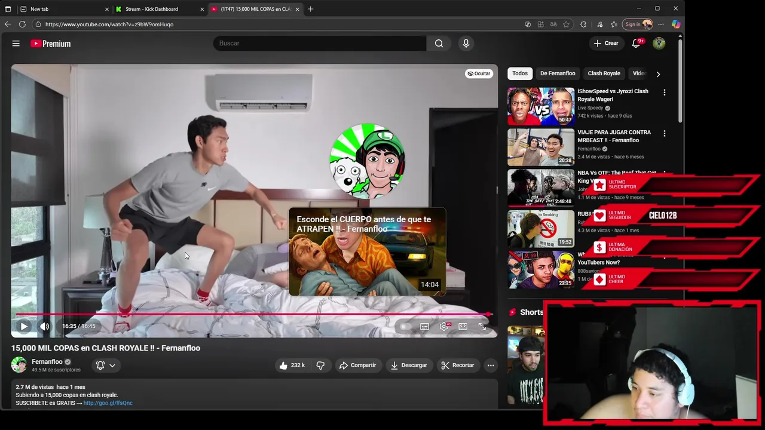Open the video title heading text
Screen dimensions: 765x430
pos(106,348)
